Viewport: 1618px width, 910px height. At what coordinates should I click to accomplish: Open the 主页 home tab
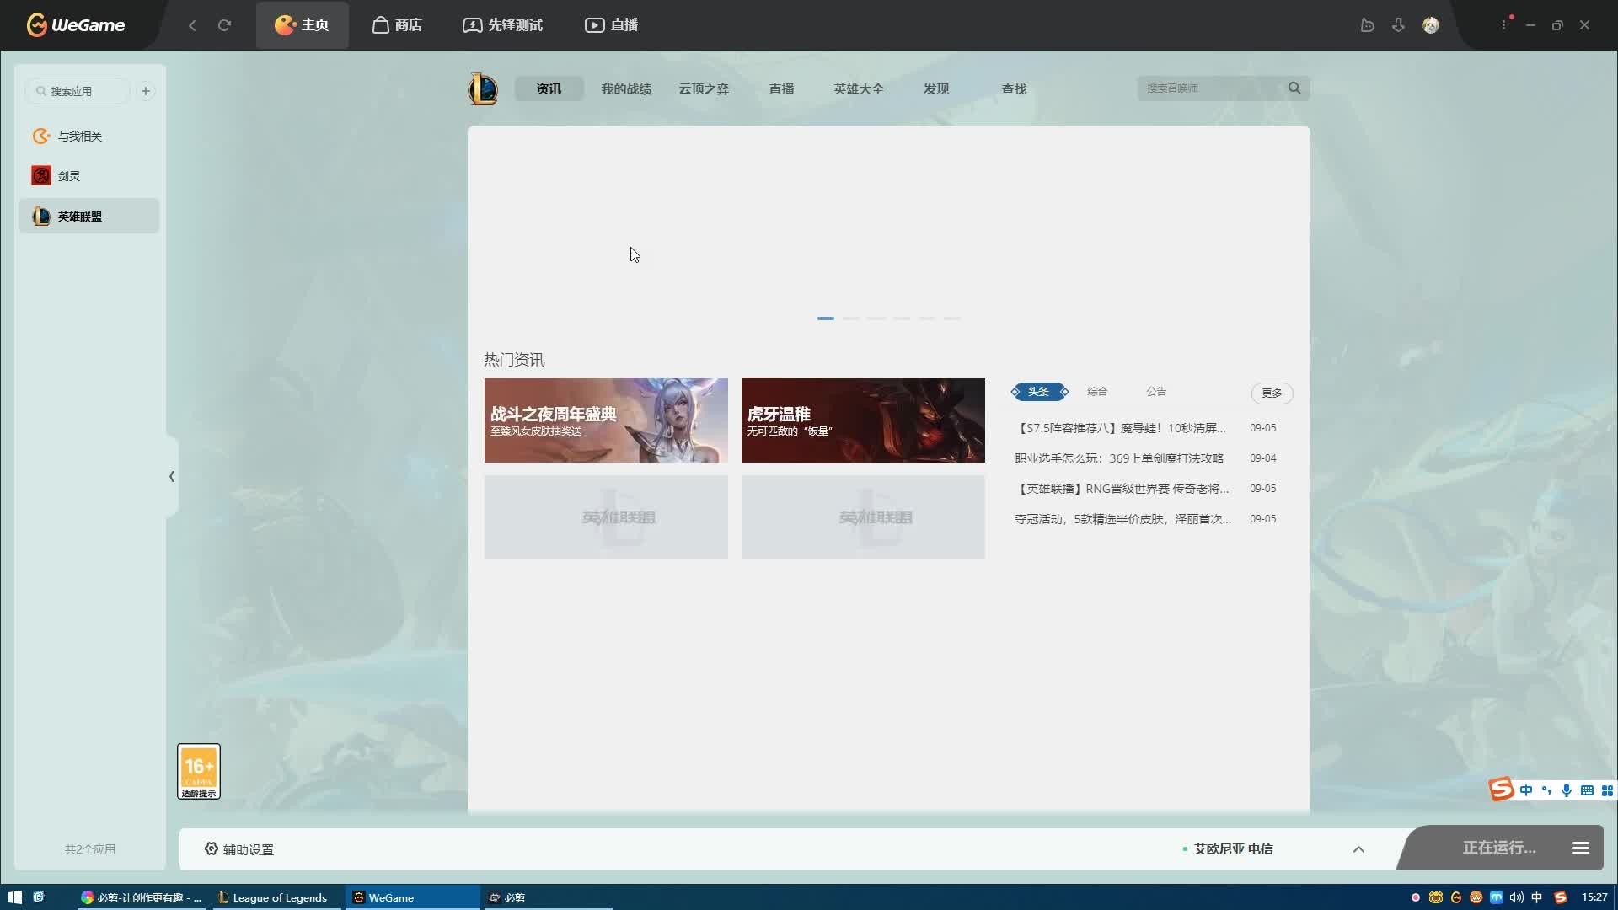302,25
